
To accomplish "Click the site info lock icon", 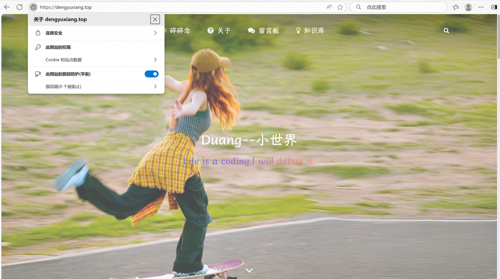I will 33,7.
